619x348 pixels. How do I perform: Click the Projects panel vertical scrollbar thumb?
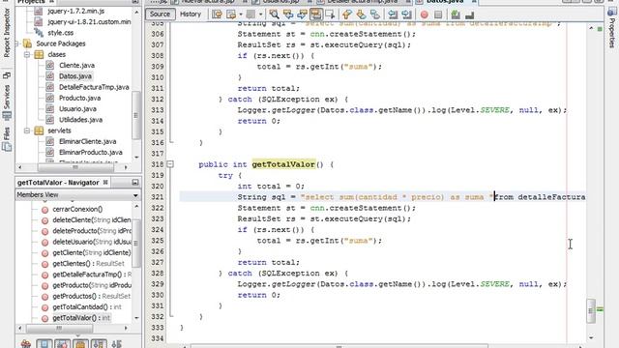pyautogui.click(x=136, y=115)
